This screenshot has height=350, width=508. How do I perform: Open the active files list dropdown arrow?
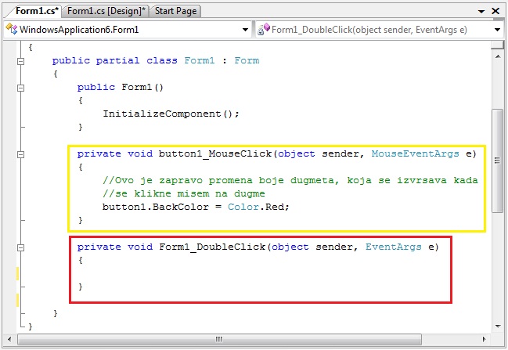tap(481, 11)
